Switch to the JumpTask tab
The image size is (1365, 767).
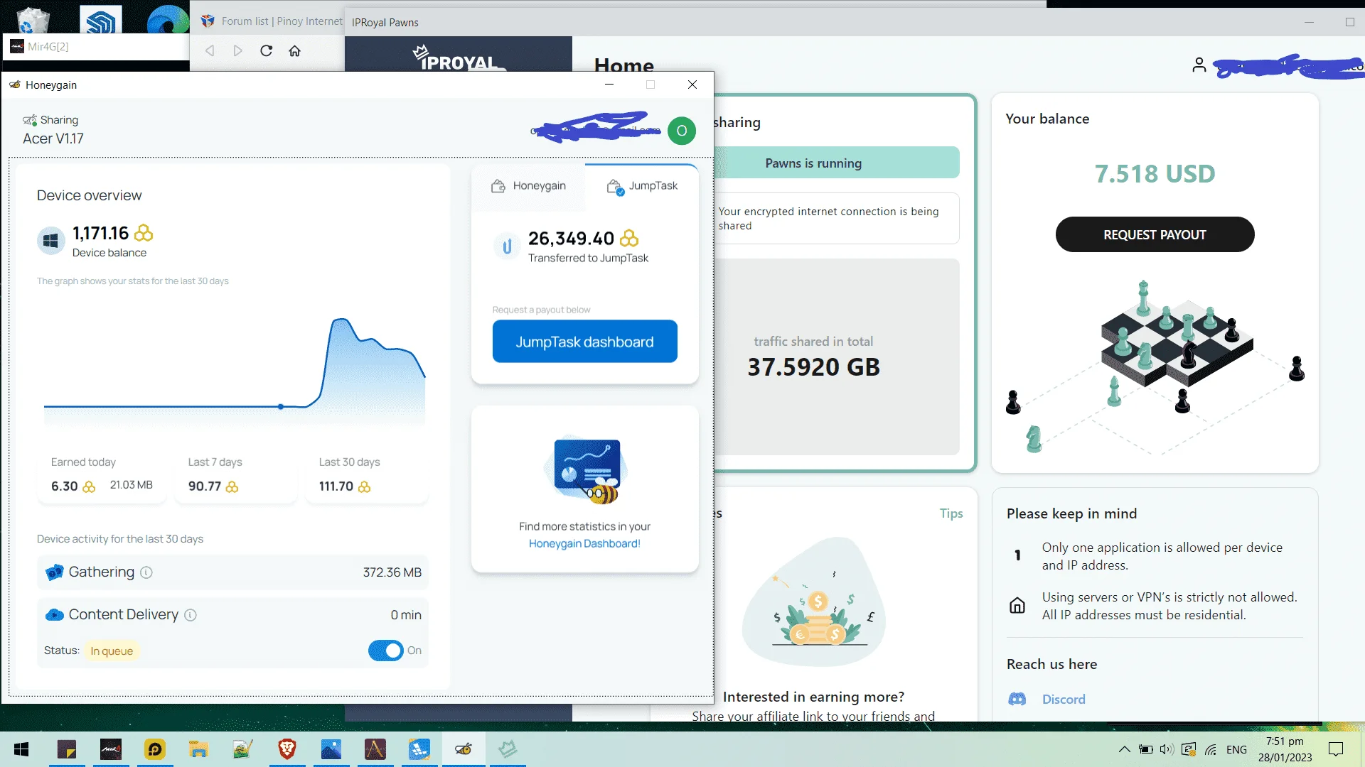click(642, 186)
